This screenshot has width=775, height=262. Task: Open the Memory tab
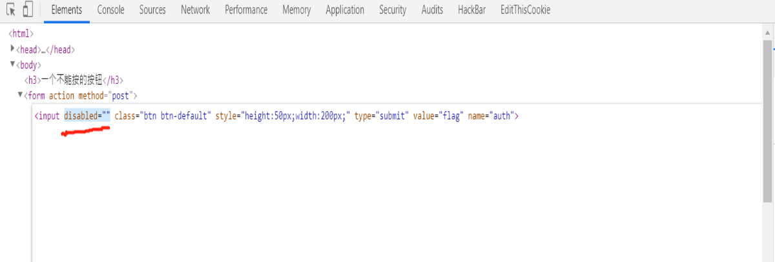point(296,10)
